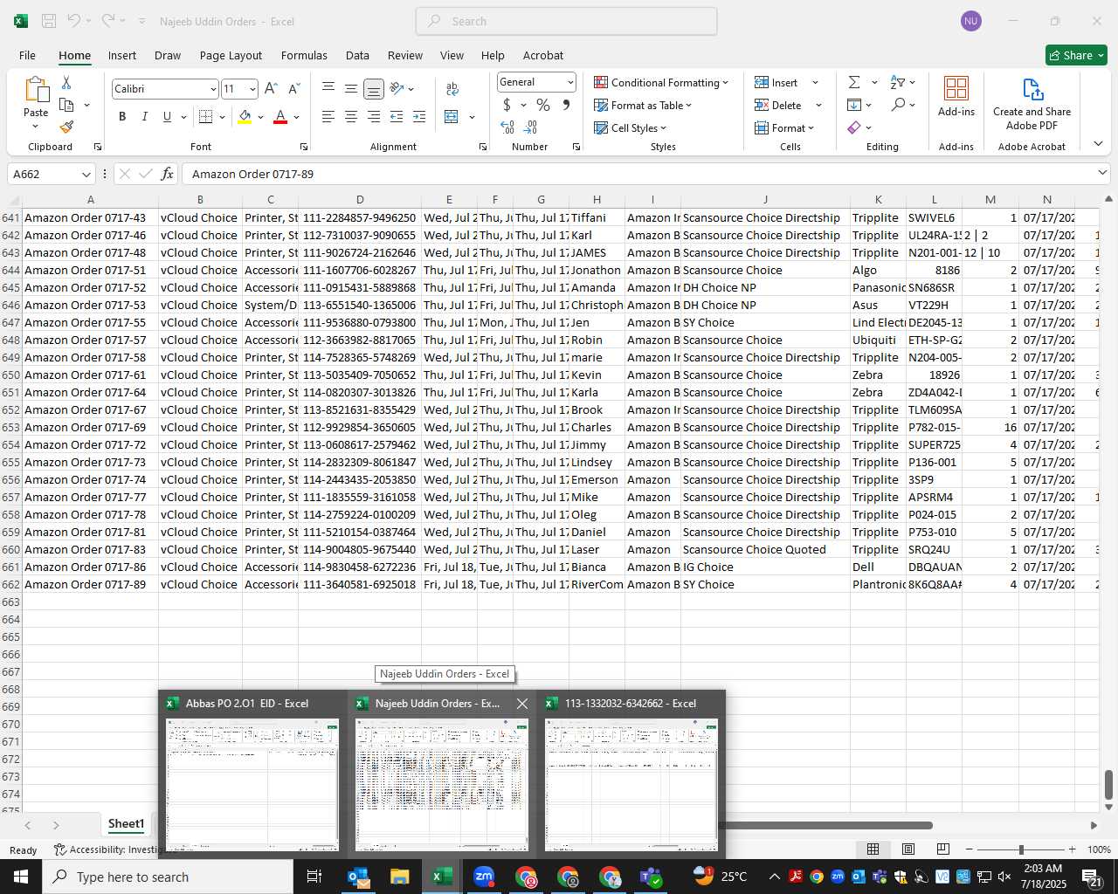The width and height of the screenshot is (1118, 894).
Task: Toggle Bold formatting
Action: coord(122,117)
